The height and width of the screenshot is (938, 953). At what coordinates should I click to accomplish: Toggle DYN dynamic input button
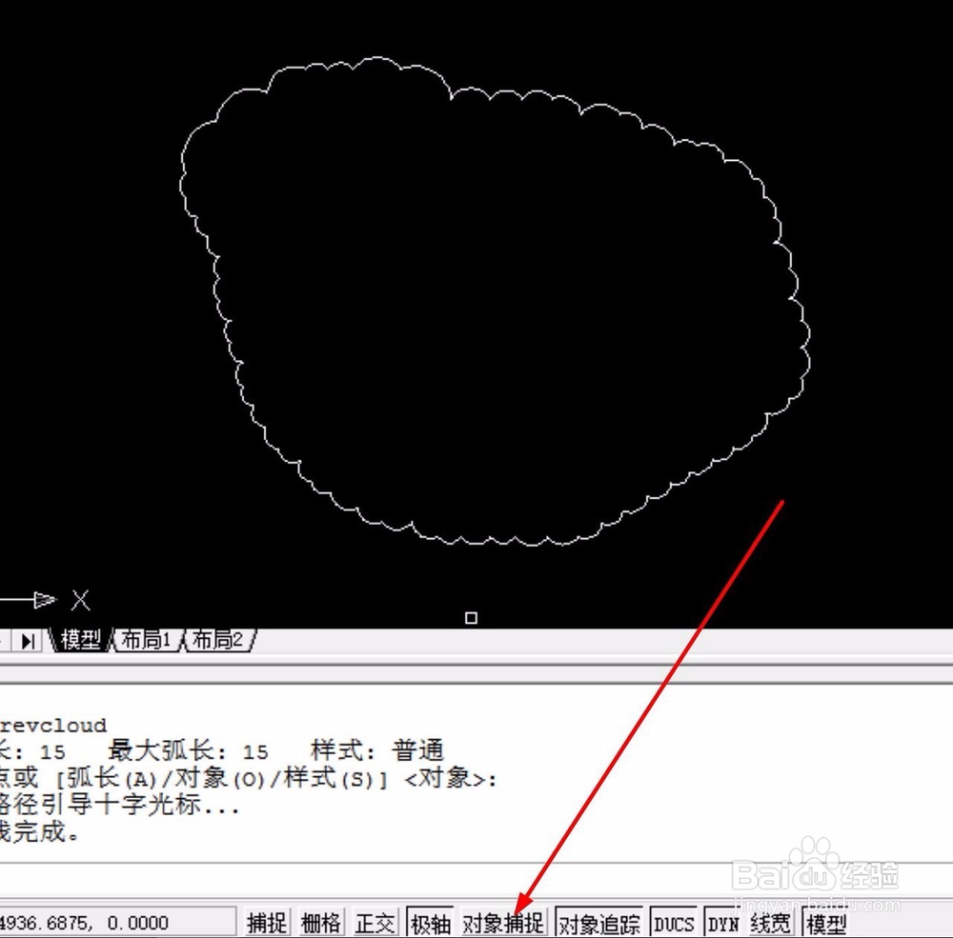pos(722,923)
